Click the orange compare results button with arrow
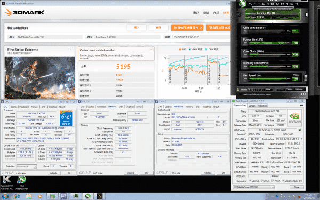Image resolution: width=320 pixels, height=200 pixels. point(187,28)
